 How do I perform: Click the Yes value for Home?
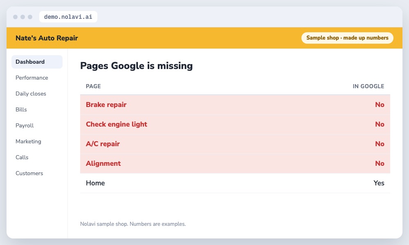tap(379, 183)
